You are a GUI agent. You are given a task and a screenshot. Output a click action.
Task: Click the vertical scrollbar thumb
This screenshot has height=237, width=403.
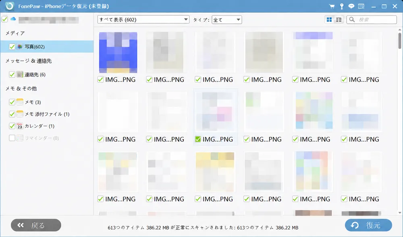(x=400, y=40)
